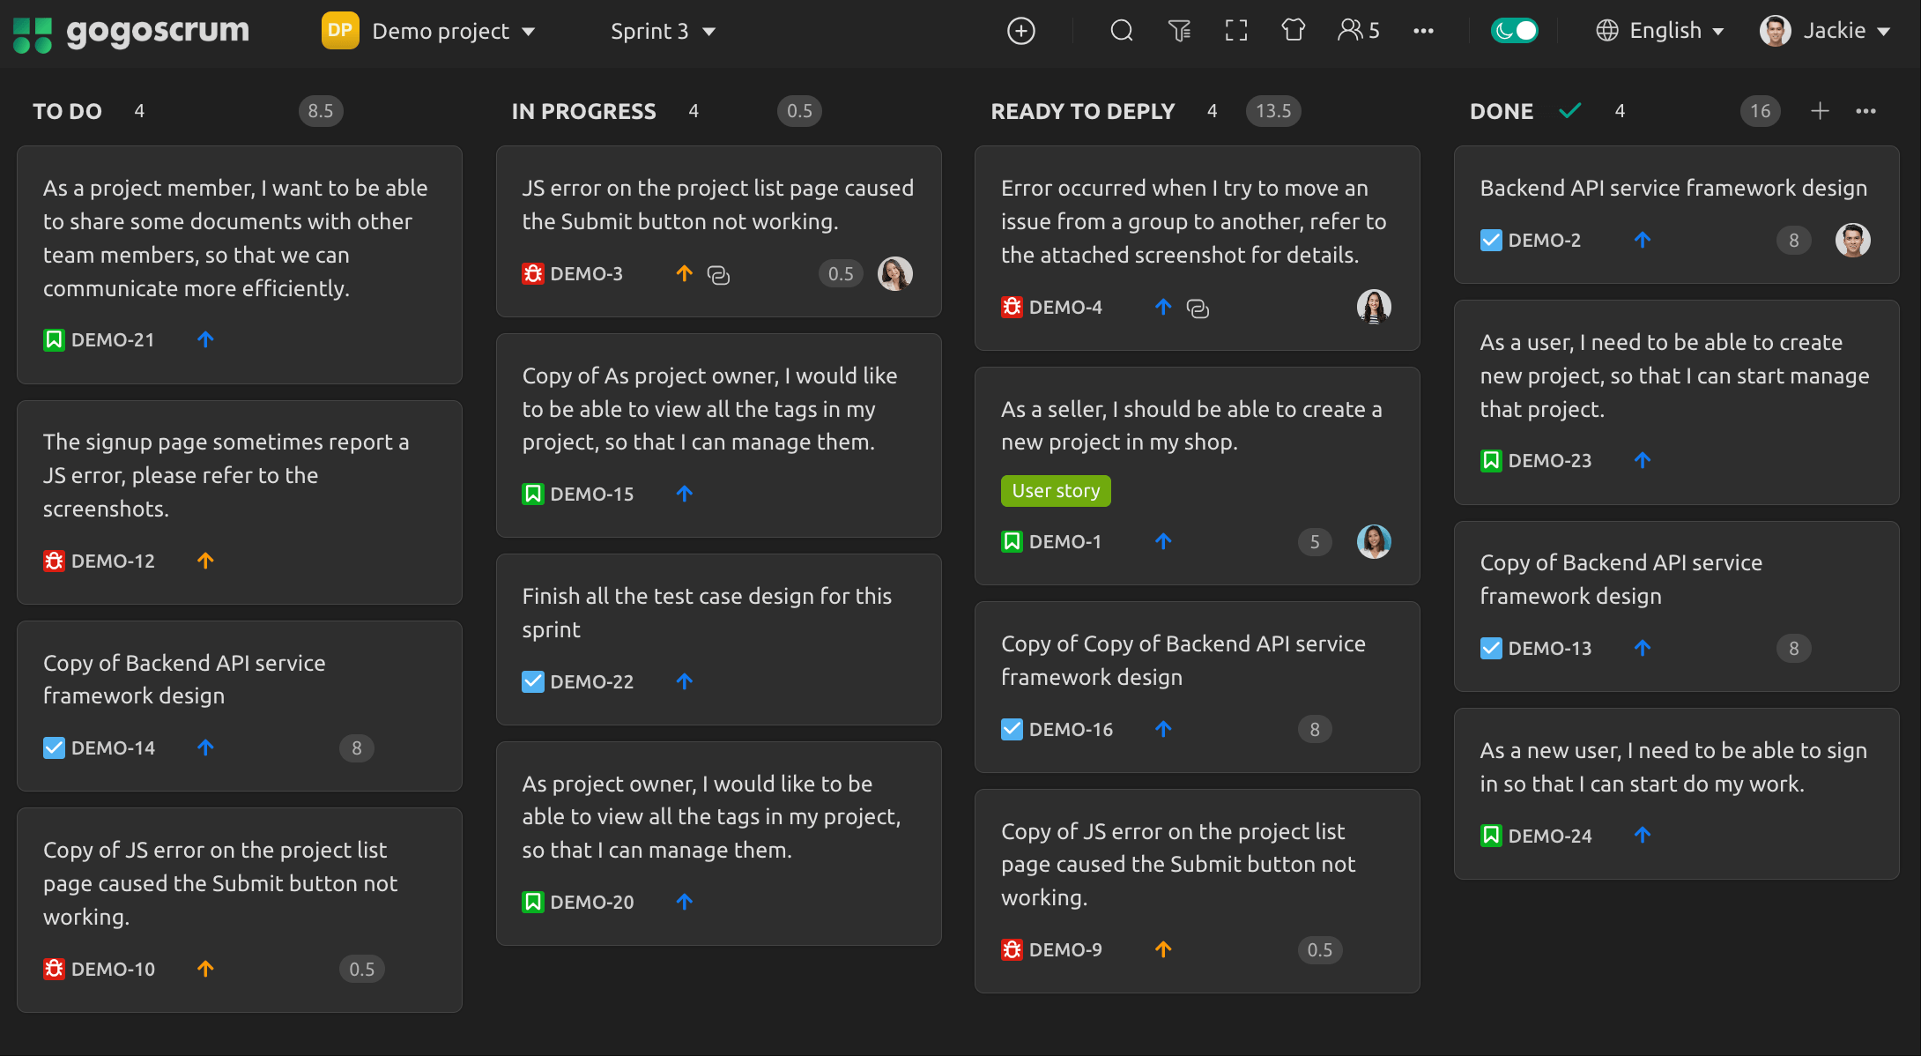1921x1056 pixels.
Task: Open the team members icon showing 5
Action: click(x=1358, y=31)
